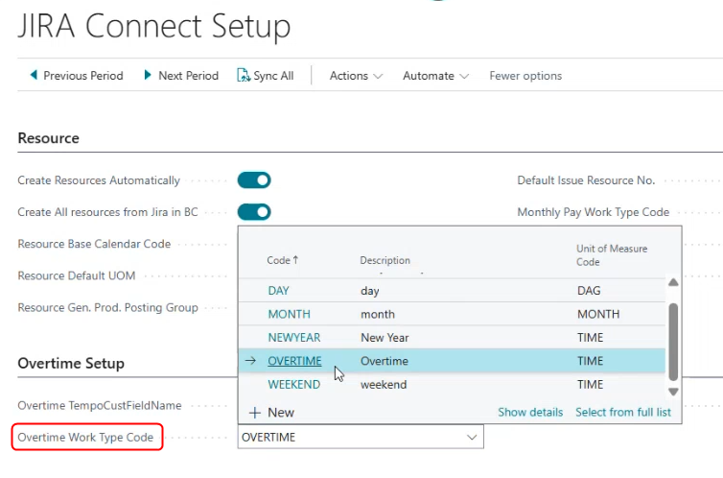The width and height of the screenshot is (723, 478).
Task: Click the Previous Period arrow icon
Action: [35, 75]
